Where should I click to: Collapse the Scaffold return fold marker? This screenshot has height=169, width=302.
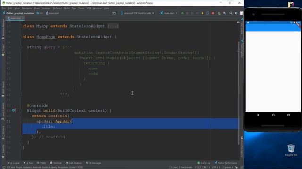click(20, 116)
